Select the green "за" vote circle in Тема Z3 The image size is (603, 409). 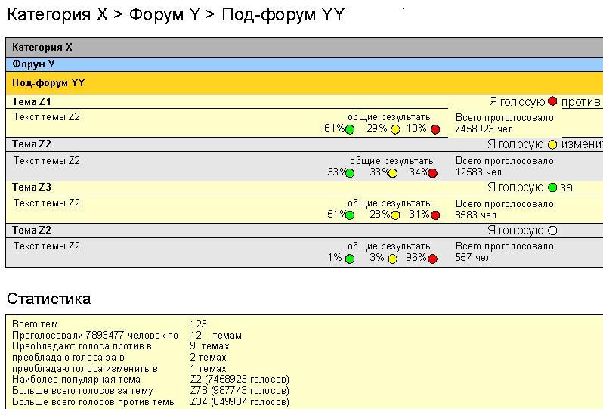point(552,187)
